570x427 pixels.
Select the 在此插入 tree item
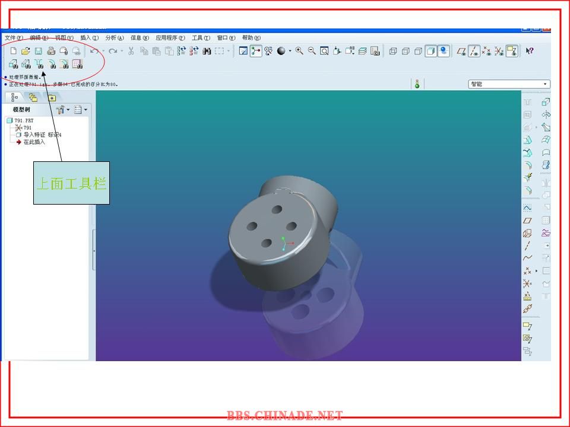(x=30, y=142)
